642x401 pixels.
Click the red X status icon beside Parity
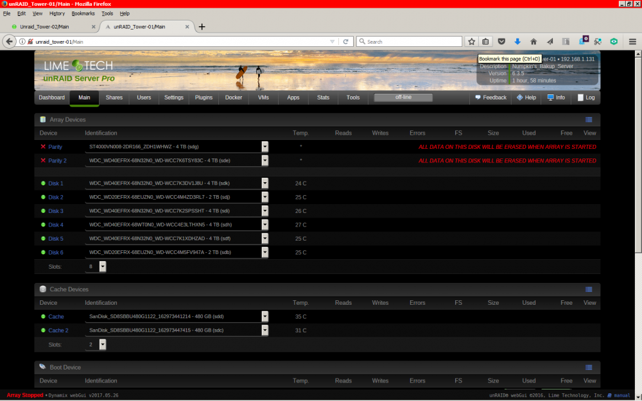tap(43, 146)
